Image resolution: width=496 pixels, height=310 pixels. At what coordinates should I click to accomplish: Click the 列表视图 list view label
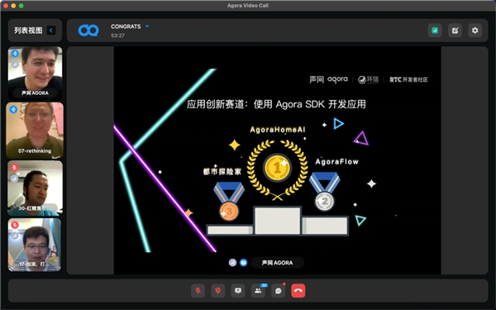[x=28, y=31]
